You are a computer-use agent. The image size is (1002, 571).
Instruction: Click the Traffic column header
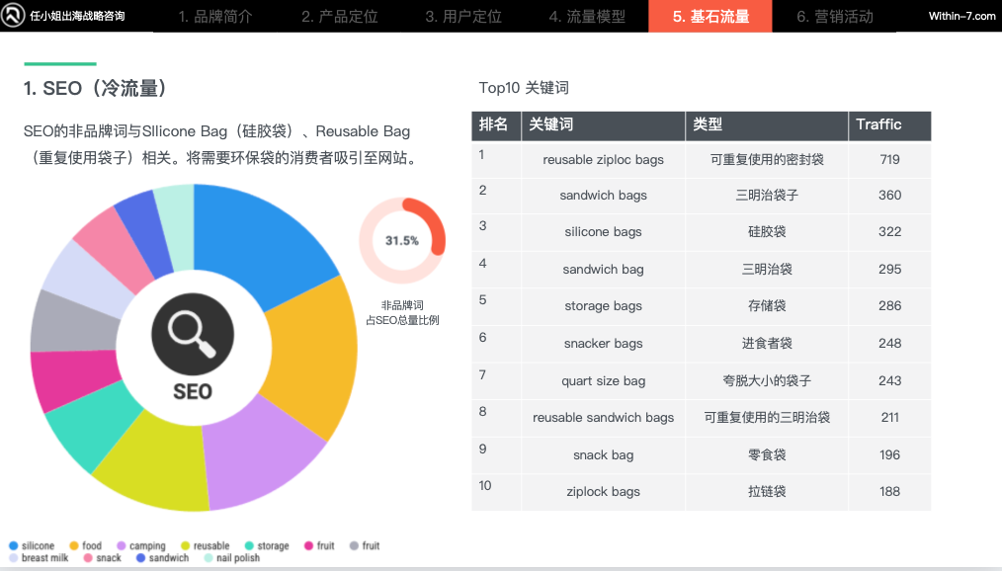tap(889, 125)
